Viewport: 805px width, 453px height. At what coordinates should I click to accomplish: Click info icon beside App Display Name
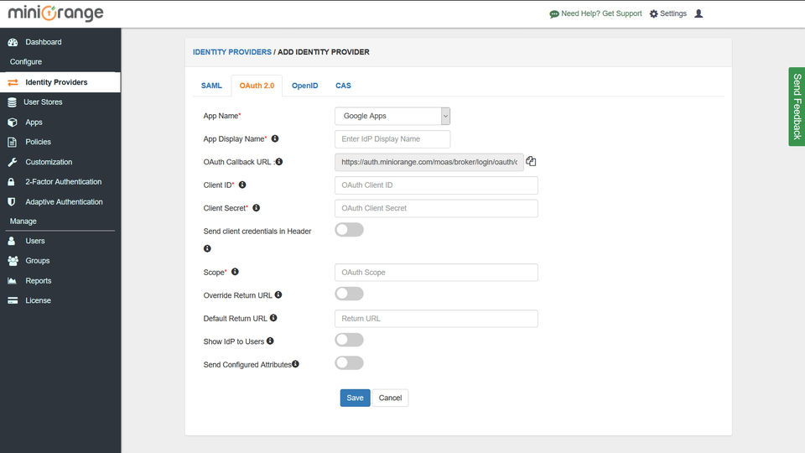[275, 138]
